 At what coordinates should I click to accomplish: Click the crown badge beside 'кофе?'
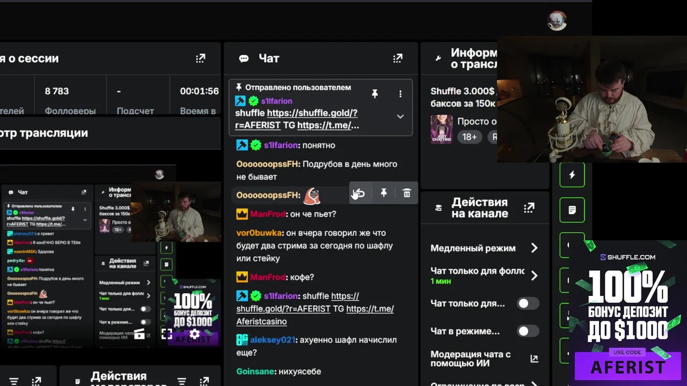tap(242, 277)
